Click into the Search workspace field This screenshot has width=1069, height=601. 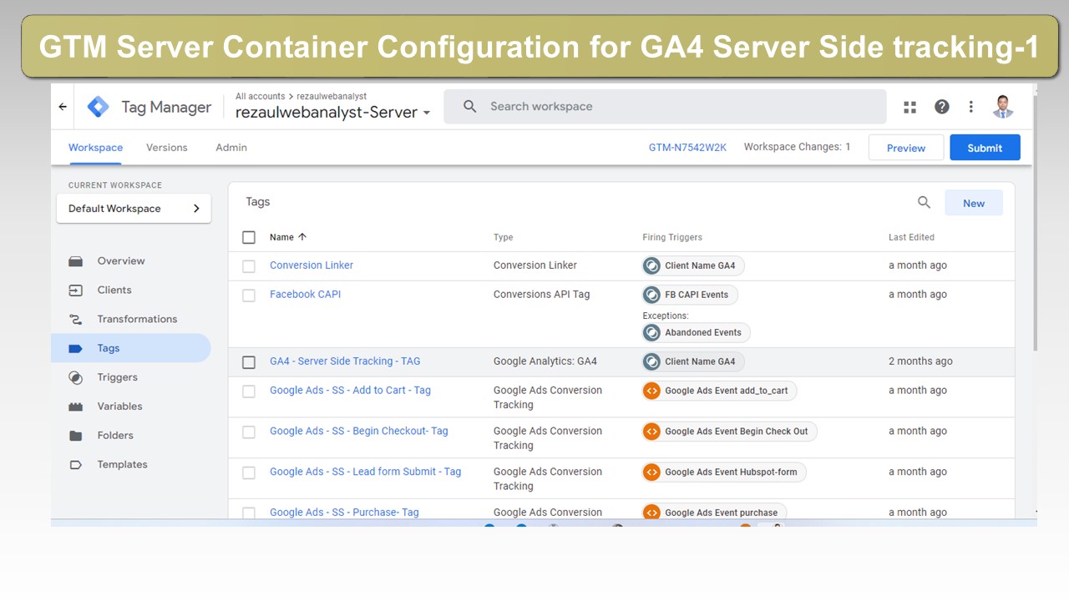pos(665,107)
